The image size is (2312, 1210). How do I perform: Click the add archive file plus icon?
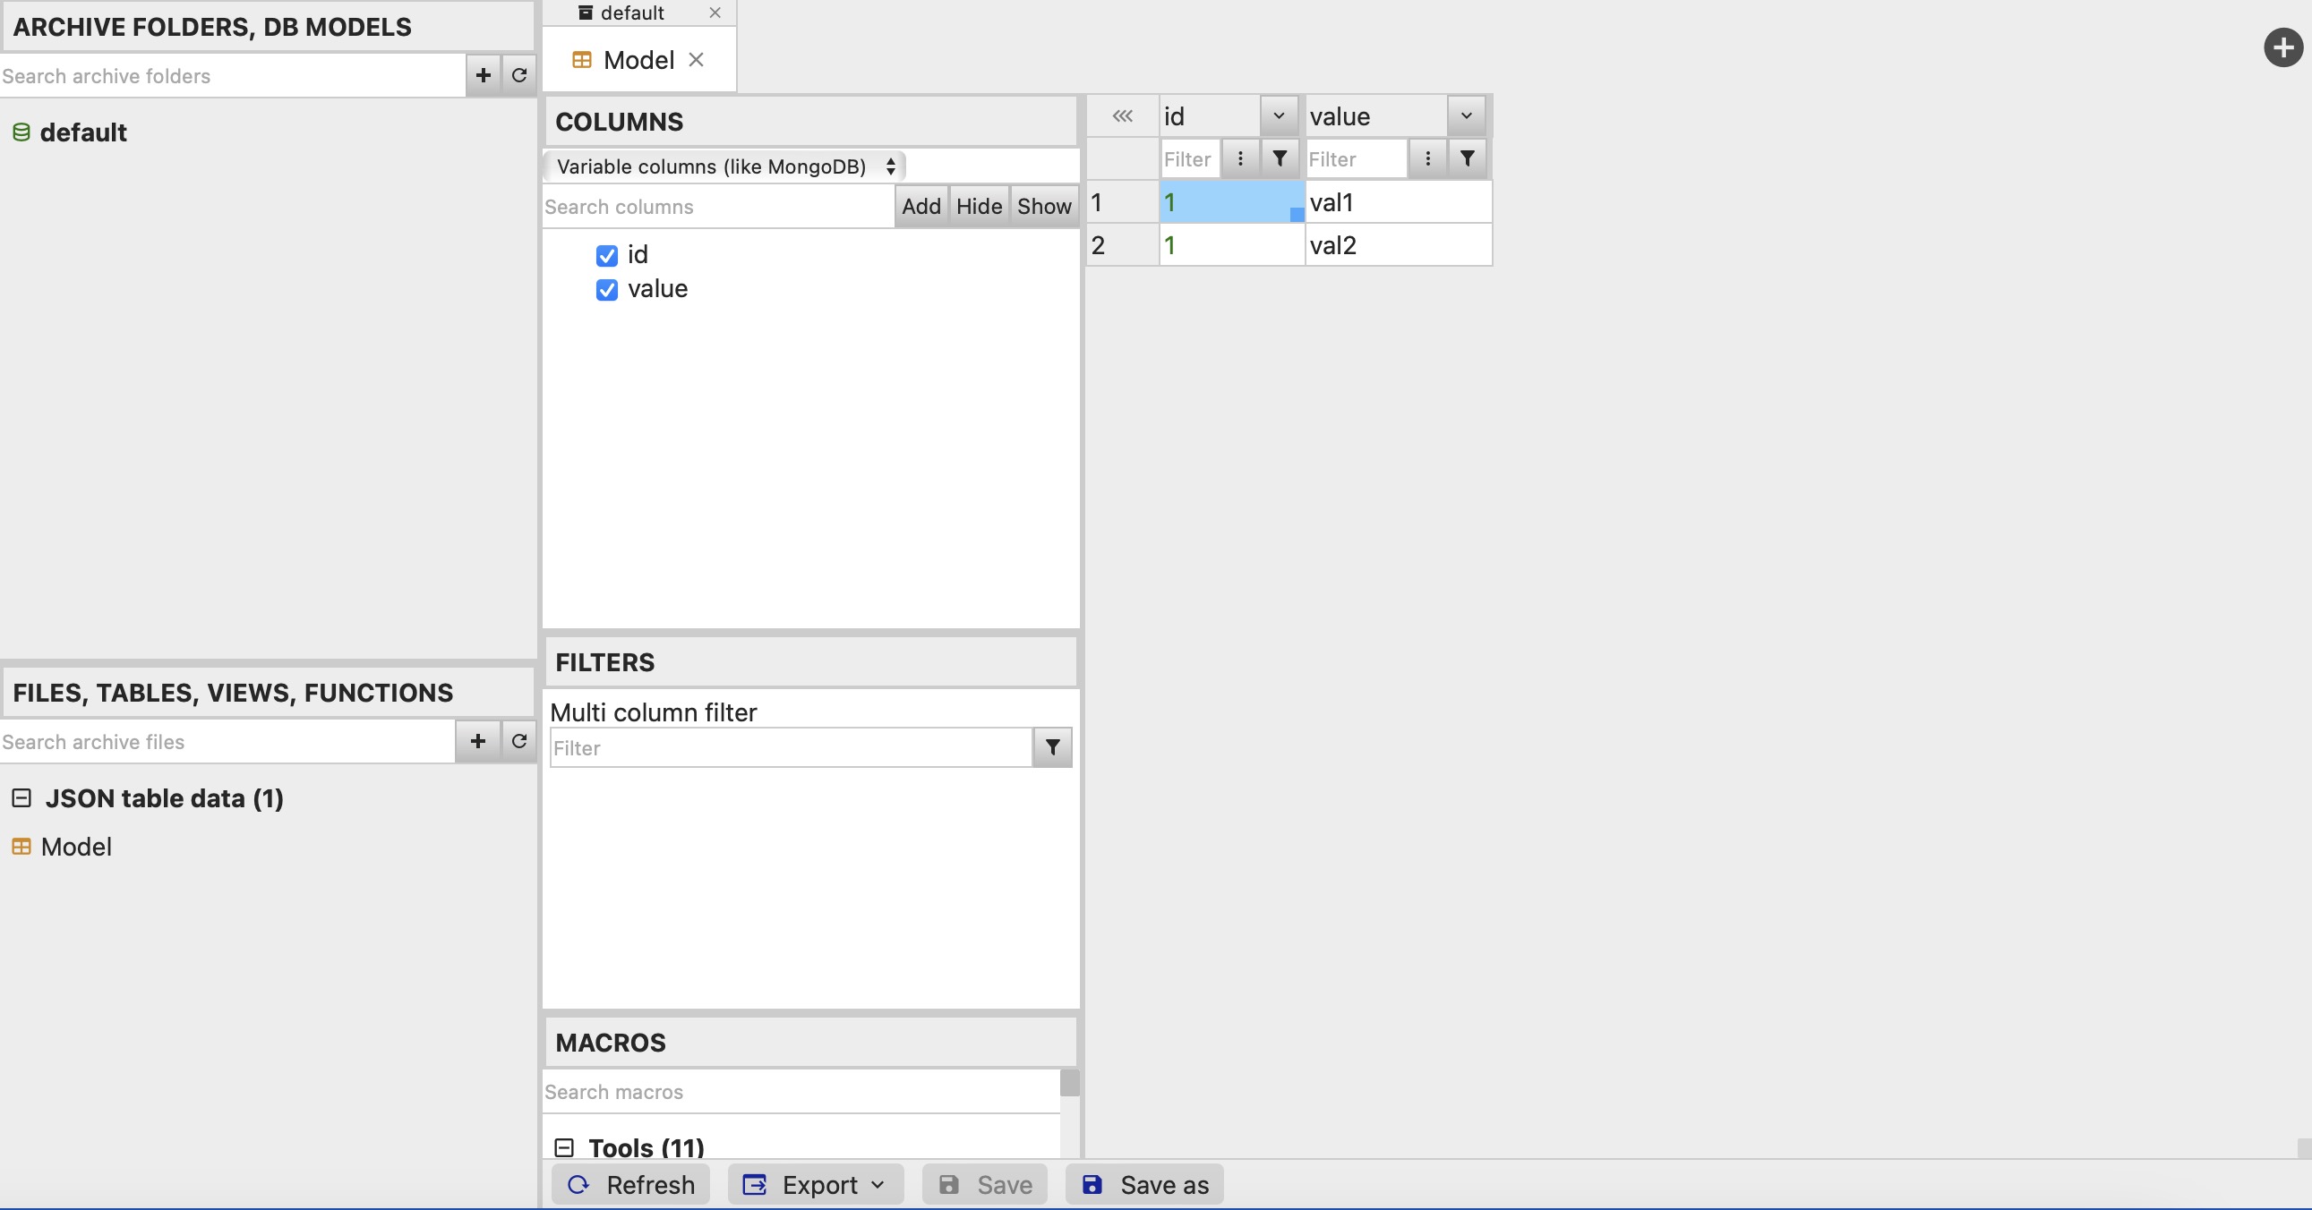click(x=477, y=742)
